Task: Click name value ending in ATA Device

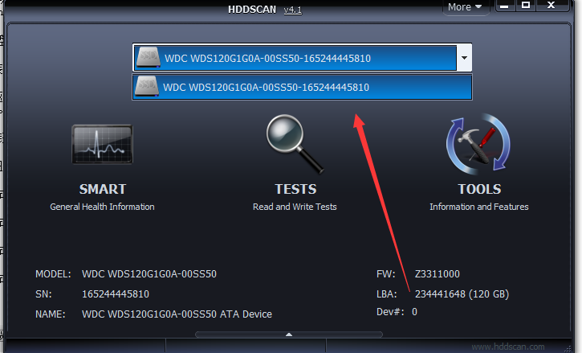Action: tap(177, 314)
